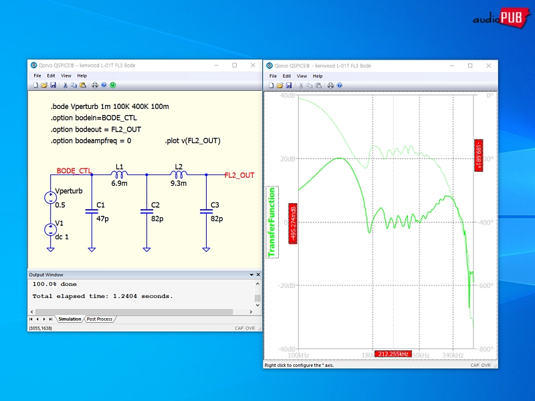The height and width of the screenshot is (401, 535).
Task: Switch to the Post Process tab
Action: [99, 319]
